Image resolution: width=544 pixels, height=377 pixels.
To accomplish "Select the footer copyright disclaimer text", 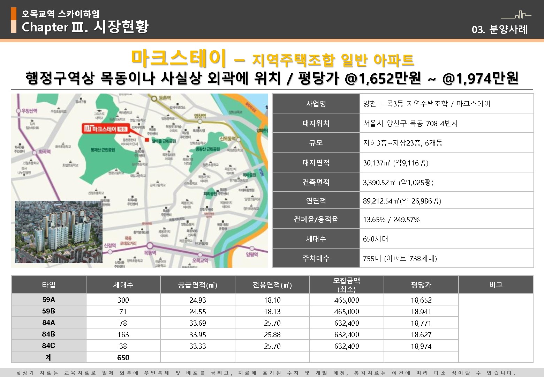I will pos(266,373).
